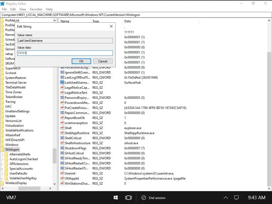
Task: Click the SiHostReadyTim value name
Action: coord(77,158)
